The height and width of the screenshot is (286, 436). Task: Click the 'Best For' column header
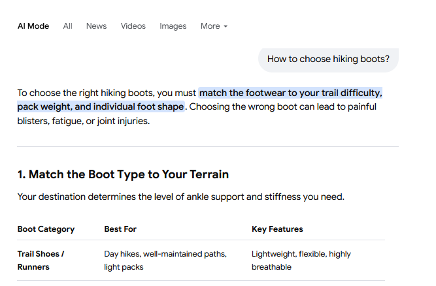coord(120,229)
